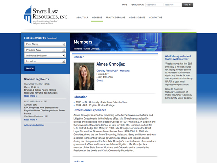The image size is (217, 163).
Task: Click the Featured Legal Alert label
Action: [36, 101]
